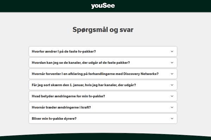Viewport: 211px width, 140px height.
Task: Click the youSee logo in header
Action: 103,6
